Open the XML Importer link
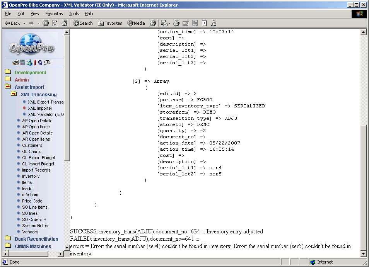 pos(40,108)
